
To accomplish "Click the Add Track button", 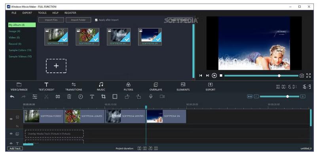I will click(15, 149).
